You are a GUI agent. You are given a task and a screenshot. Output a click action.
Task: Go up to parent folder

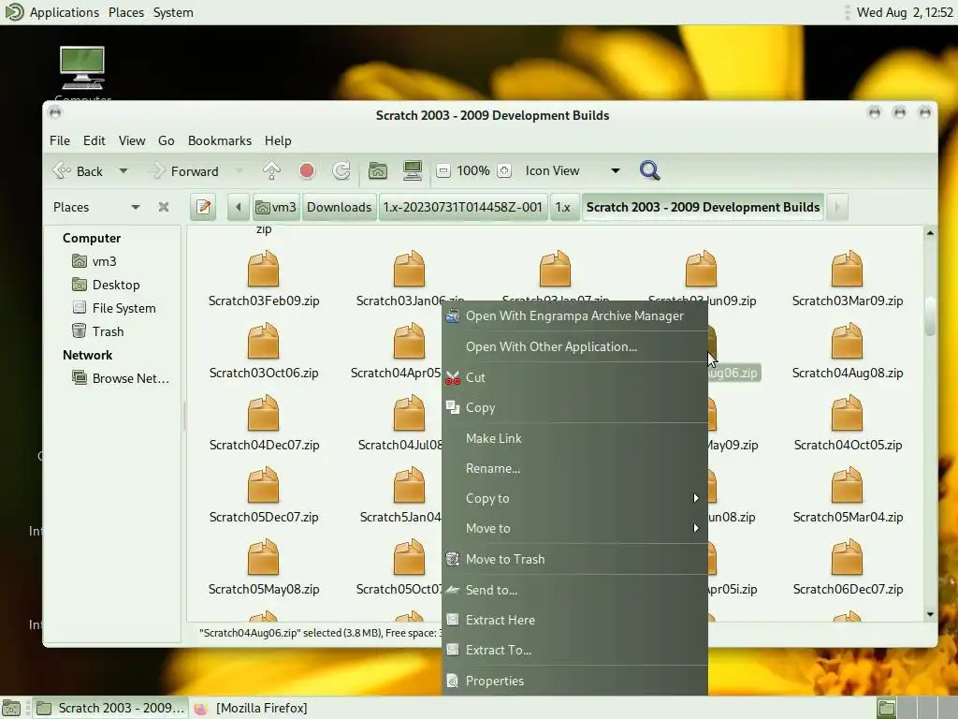click(x=271, y=171)
